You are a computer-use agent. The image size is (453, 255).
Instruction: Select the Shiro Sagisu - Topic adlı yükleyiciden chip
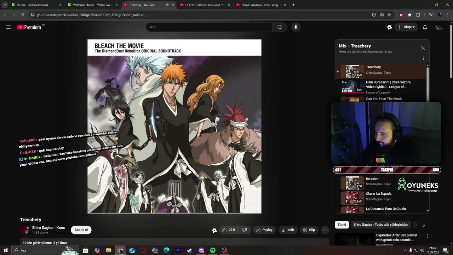[x=381, y=225]
